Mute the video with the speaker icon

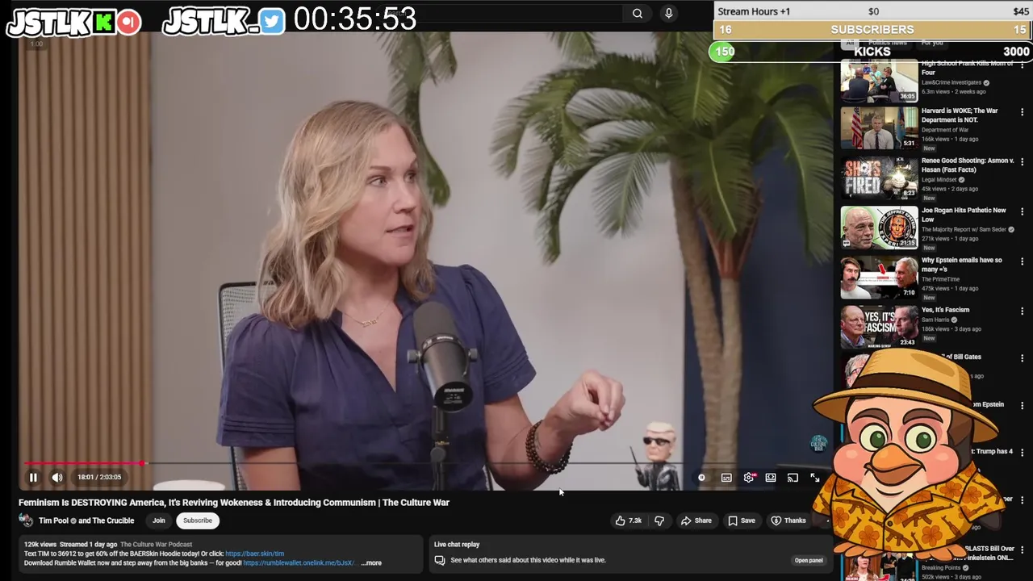pos(57,477)
